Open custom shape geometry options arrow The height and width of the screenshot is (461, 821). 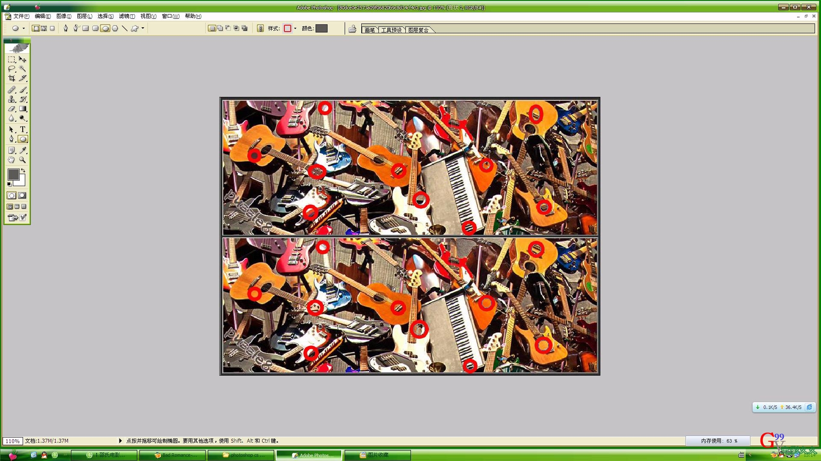pyautogui.click(x=142, y=29)
